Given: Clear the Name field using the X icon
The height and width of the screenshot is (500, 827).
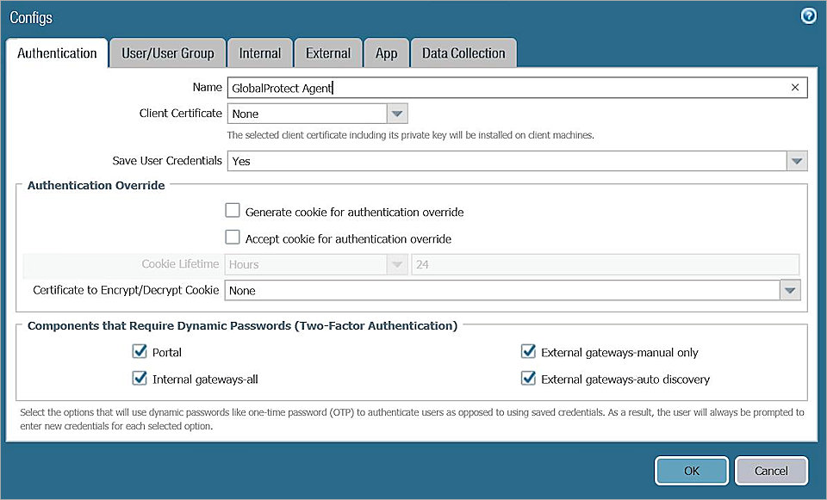Looking at the screenshot, I should 795,87.
